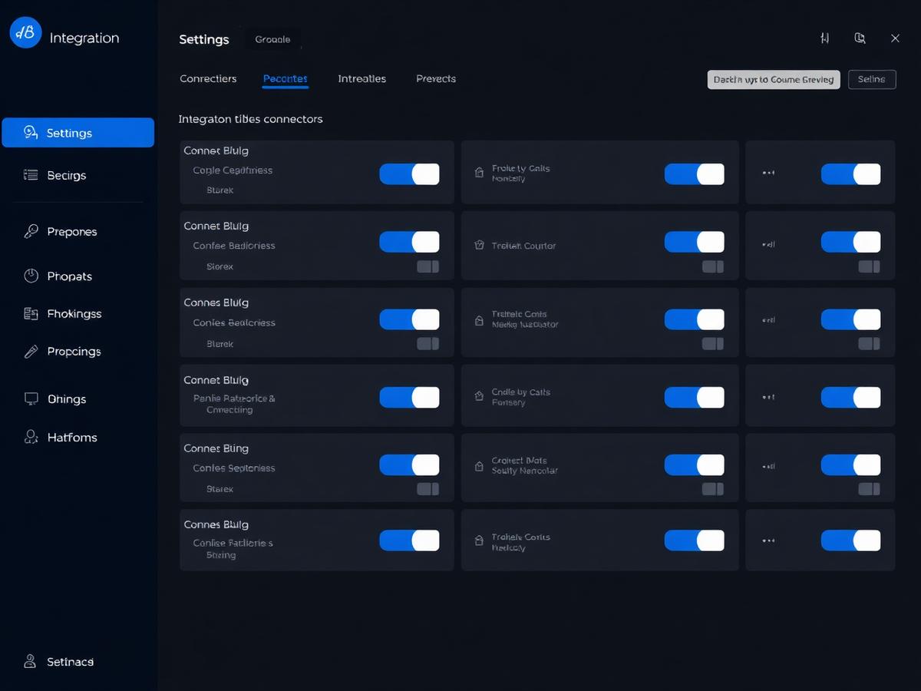The height and width of the screenshot is (691, 921).
Task: Toggle the large Conies Beaticriess switch
Action: [409, 319]
